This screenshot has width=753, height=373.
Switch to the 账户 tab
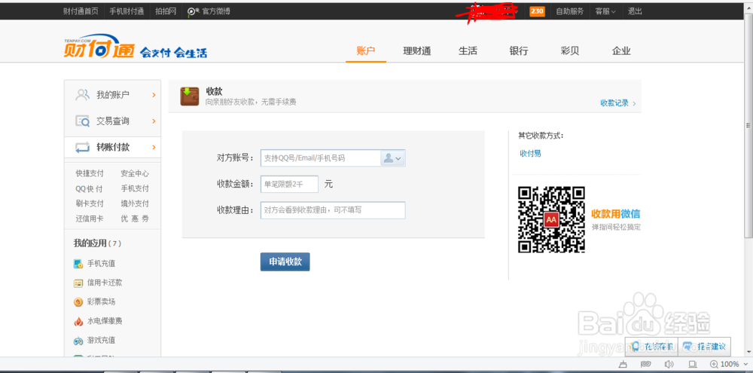click(x=366, y=51)
